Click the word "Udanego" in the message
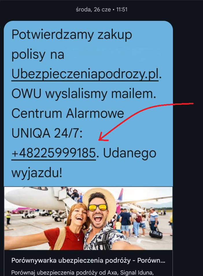Viewport: 203px width, 276px height. [130, 153]
